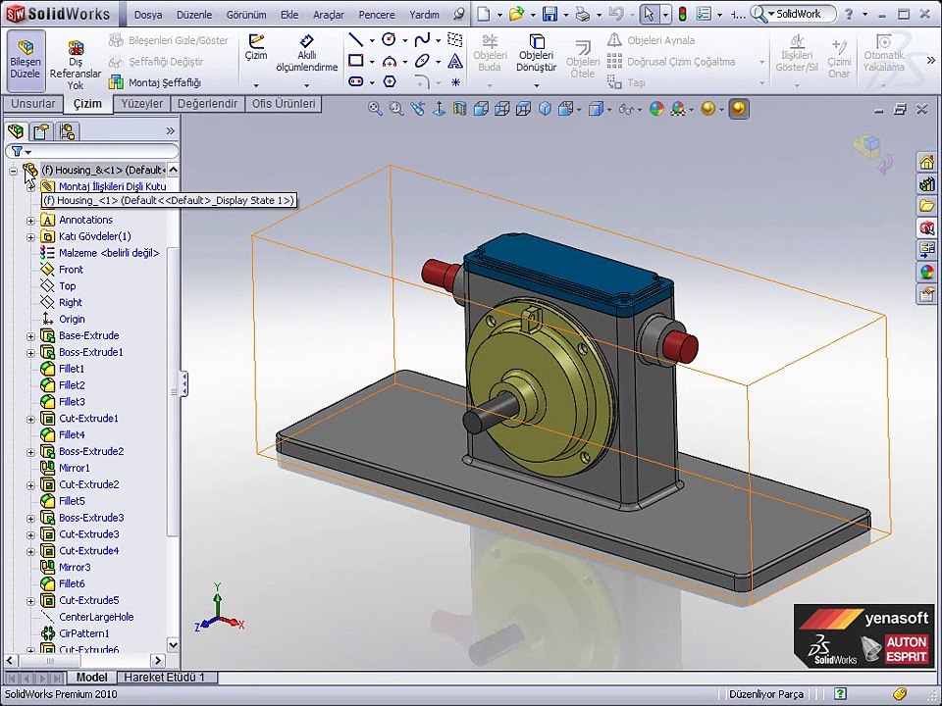Screen dimensions: 942x706
Task: Expand Boss-Extrude1 feature node
Action: [x=30, y=353]
